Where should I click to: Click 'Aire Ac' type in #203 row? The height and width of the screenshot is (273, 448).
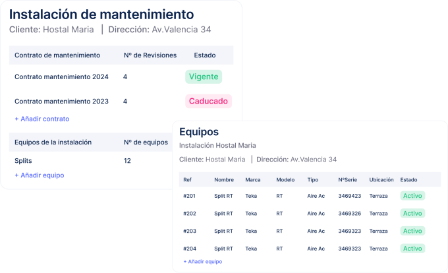(x=316, y=231)
